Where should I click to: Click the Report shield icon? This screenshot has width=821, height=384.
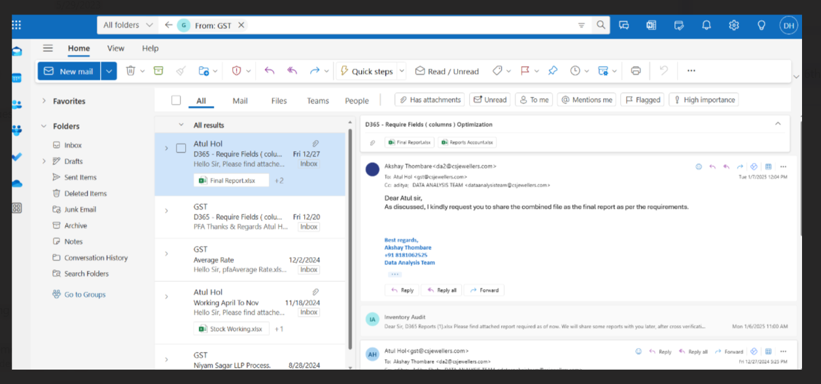pos(237,71)
